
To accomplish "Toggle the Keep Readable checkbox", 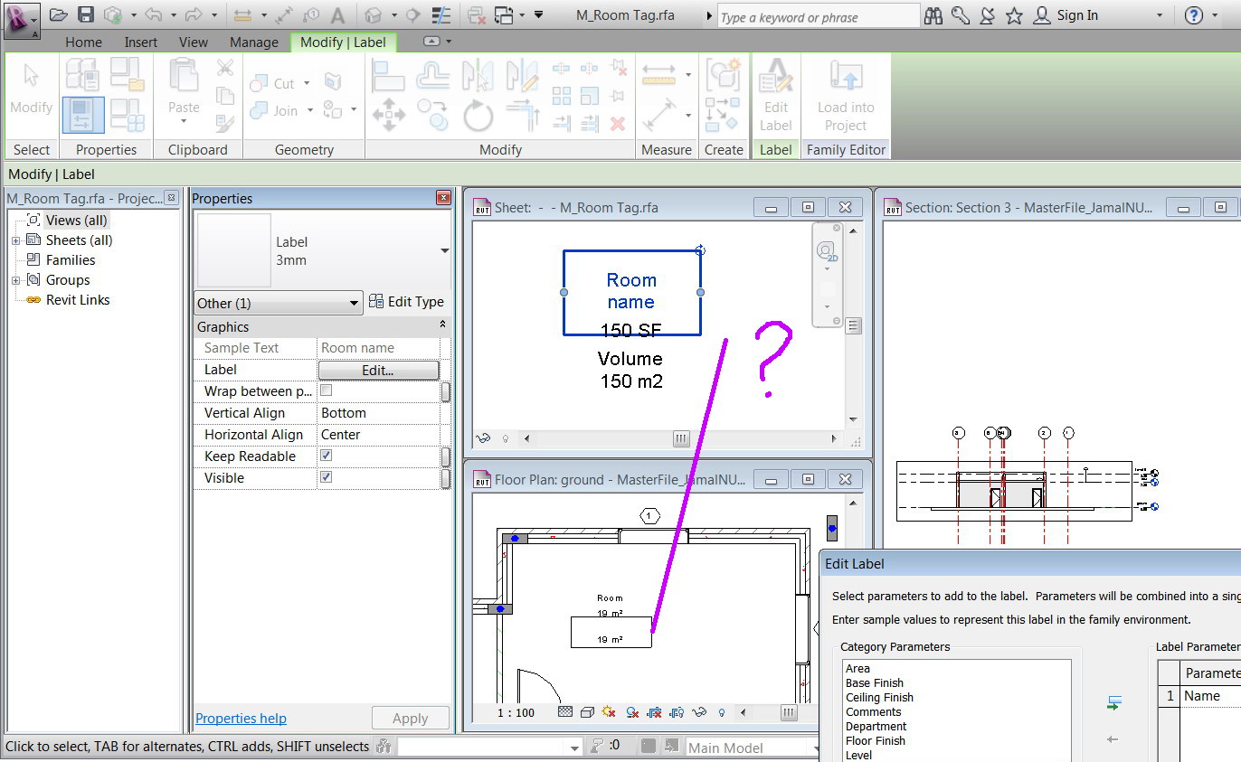I will click(327, 456).
